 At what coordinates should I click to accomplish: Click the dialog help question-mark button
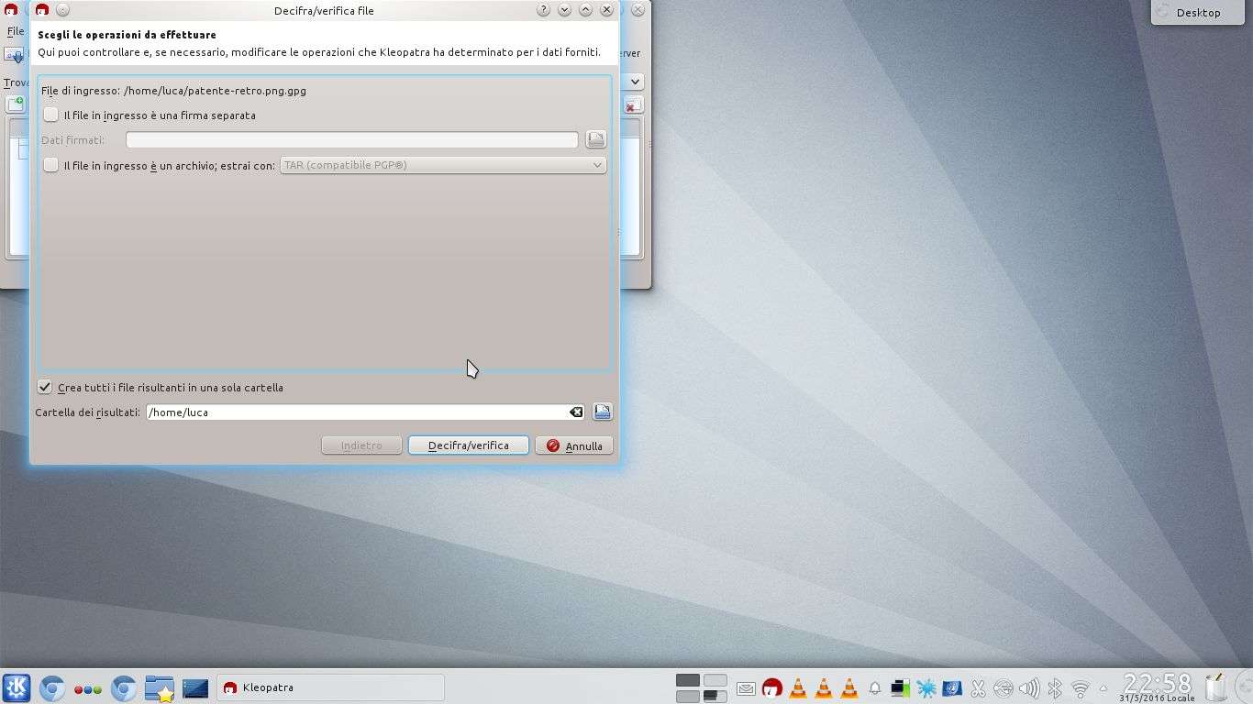[x=543, y=10]
